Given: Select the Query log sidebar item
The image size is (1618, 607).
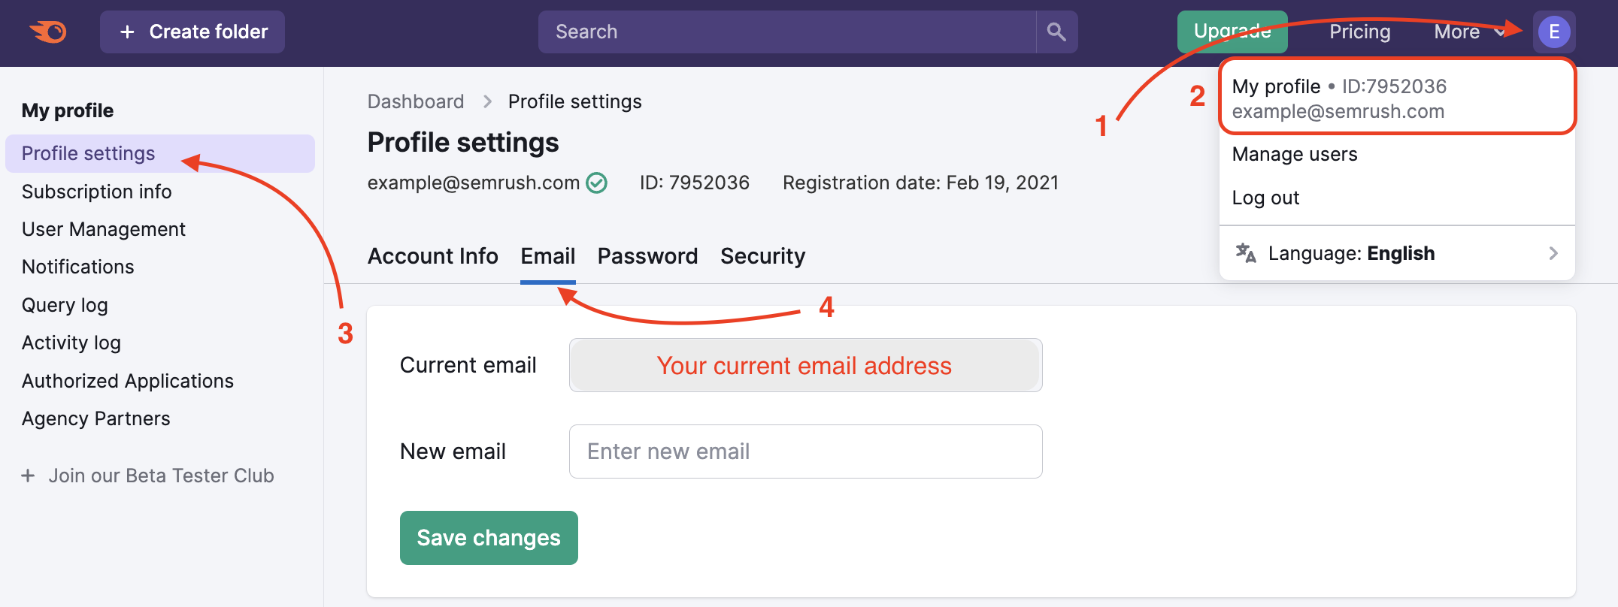Looking at the screenshot, I should coord(65,305).
